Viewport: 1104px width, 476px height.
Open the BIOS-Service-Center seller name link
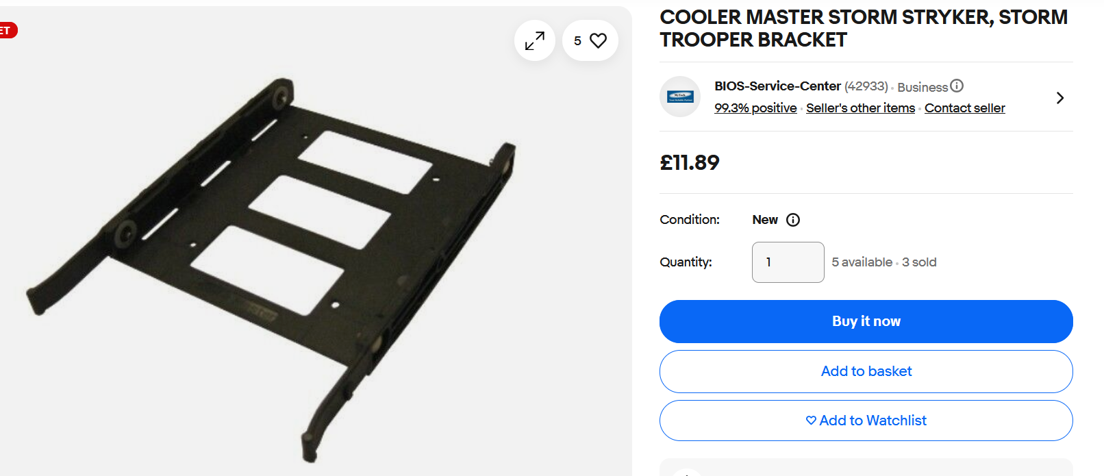pyautogui.click(x=777, y=86)
